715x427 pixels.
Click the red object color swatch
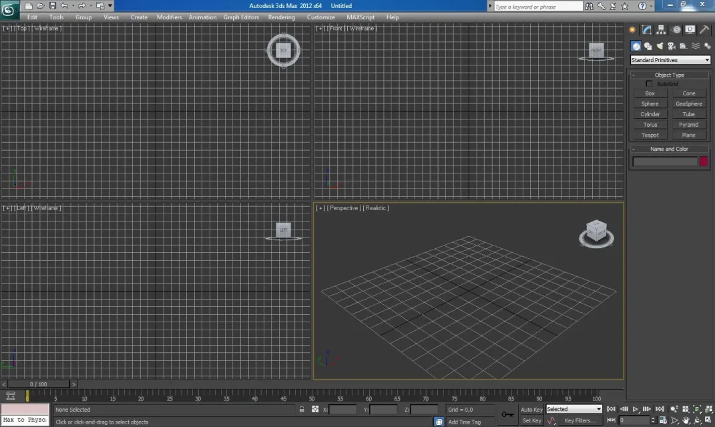[x=704, y=161]
